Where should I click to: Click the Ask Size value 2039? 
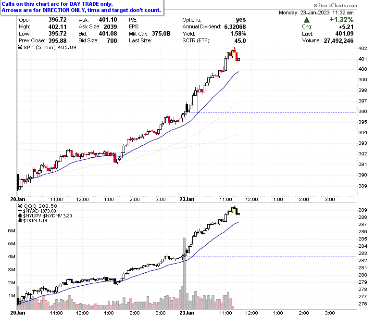110,27
